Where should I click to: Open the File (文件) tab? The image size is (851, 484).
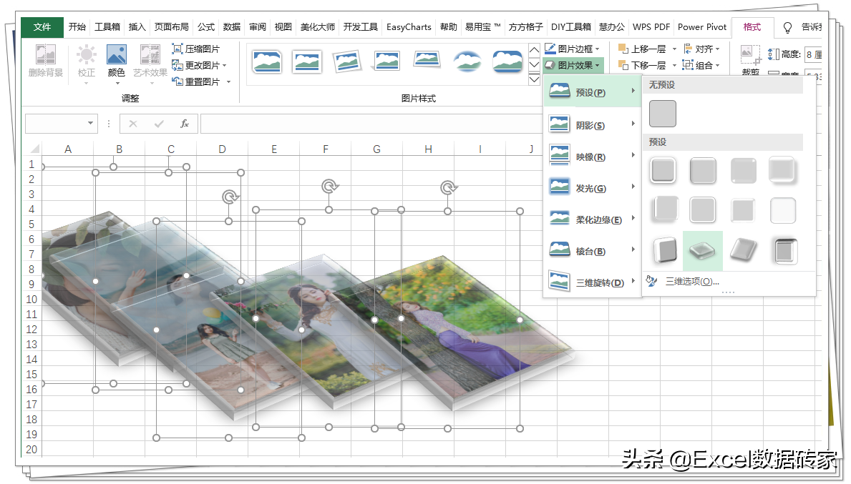point(42,26)
